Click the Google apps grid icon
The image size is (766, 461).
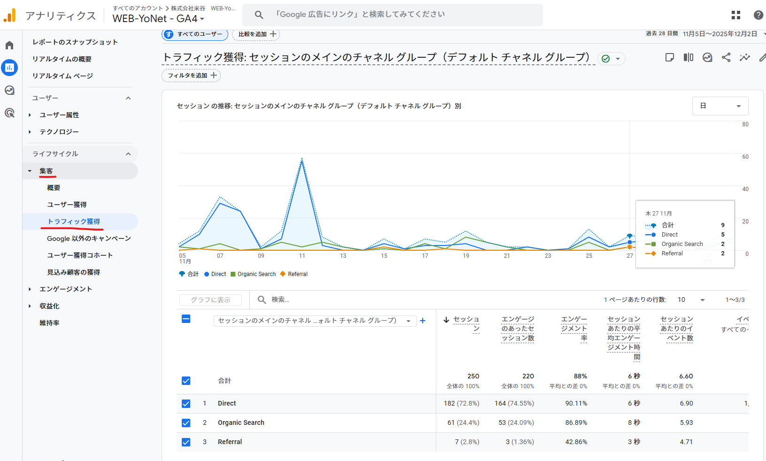(x=736, y=15)
